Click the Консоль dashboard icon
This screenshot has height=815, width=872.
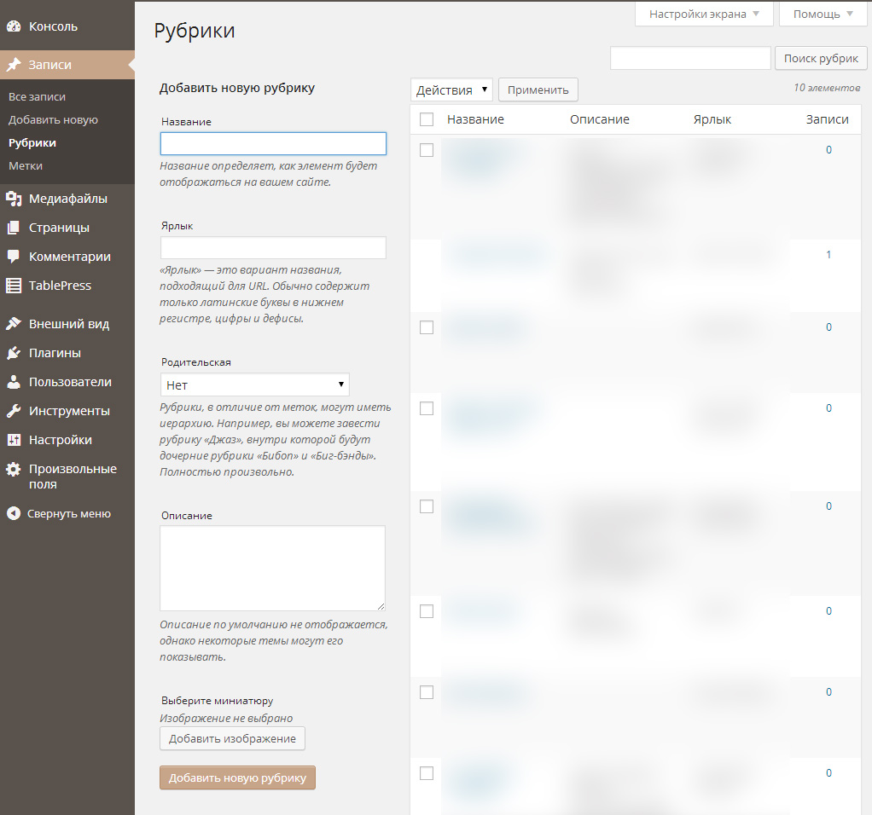[14, 26]
